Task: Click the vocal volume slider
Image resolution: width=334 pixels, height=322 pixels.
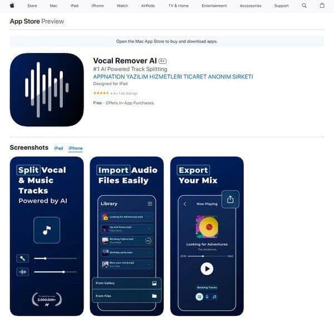Action: [x=55, y=258]
